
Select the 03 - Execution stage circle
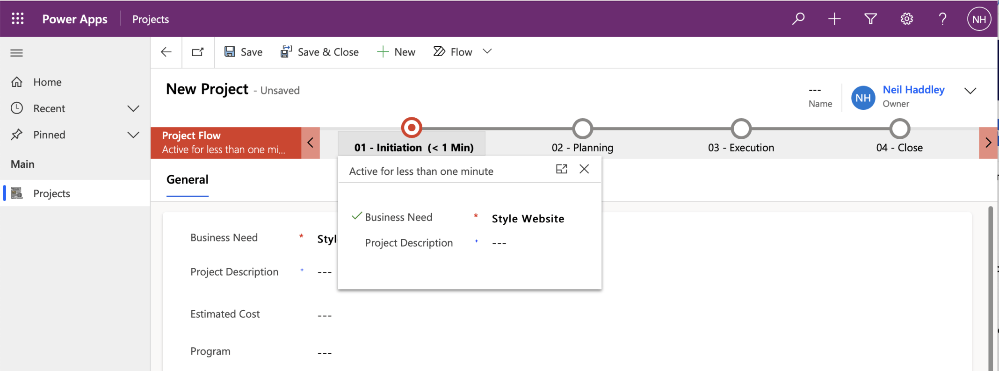[741, 128]
